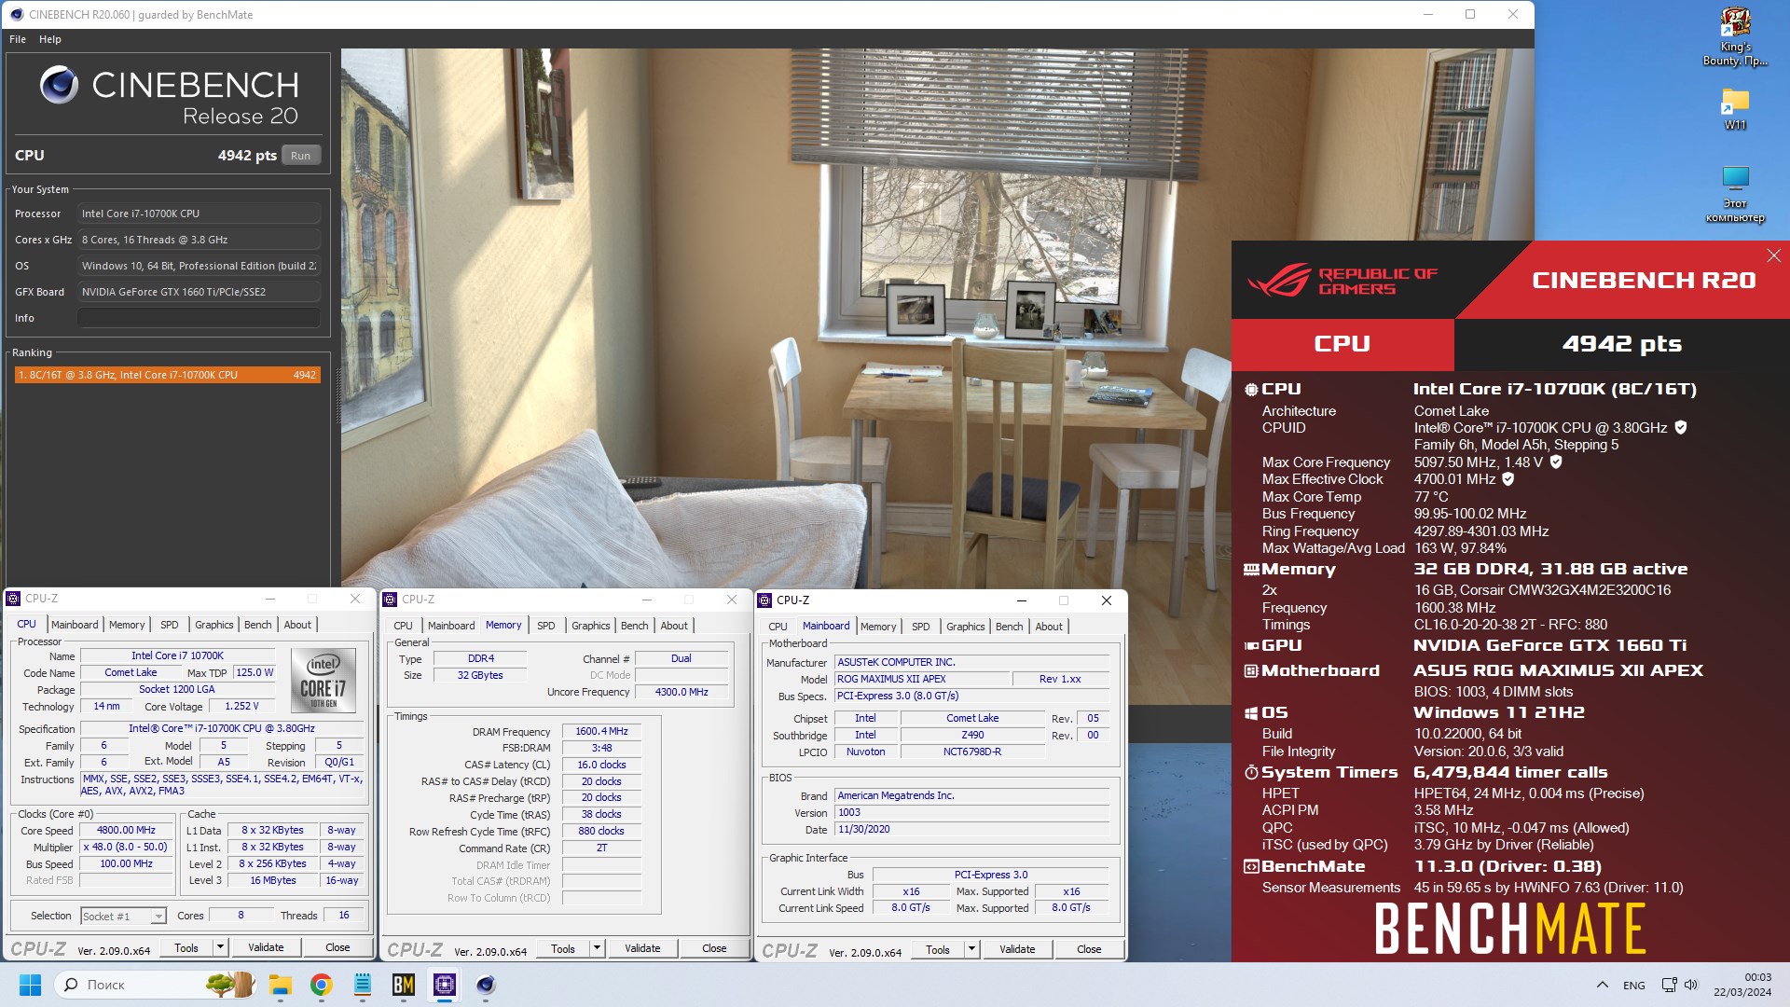Click BIOS Date value 11/30/2020

click(x=971, y=829)
